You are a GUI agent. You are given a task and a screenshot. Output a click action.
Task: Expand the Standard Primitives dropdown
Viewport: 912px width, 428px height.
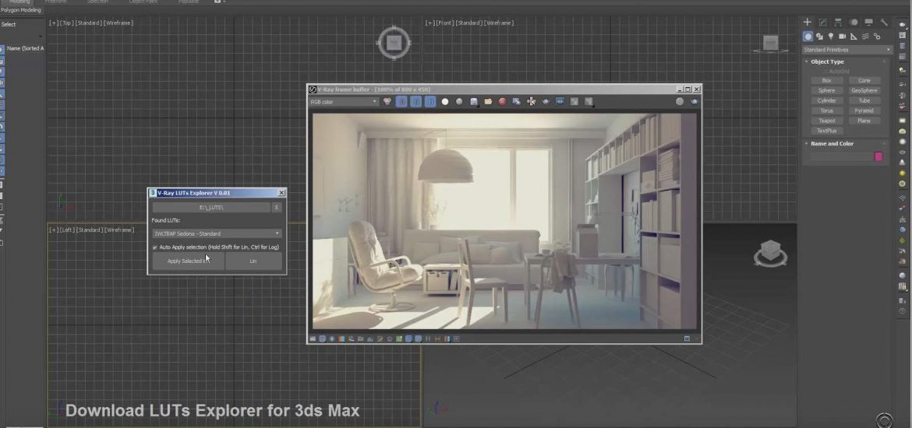tap(847, 50)
